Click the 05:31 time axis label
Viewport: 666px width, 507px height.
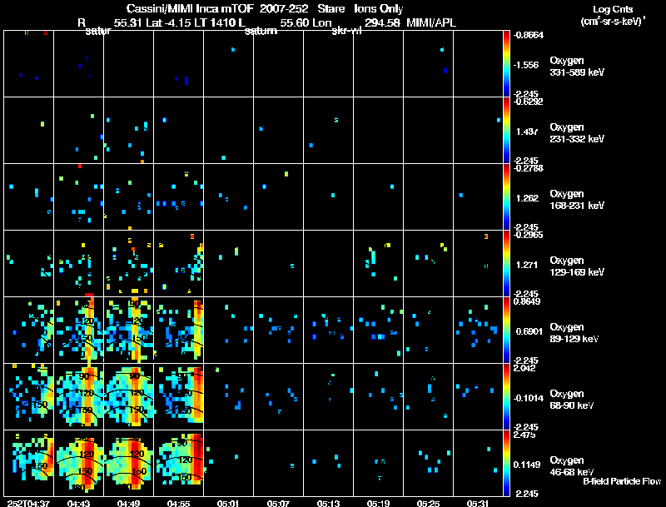pos(478,503)
